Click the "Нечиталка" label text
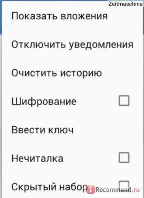Screen dimensions: 144x198 [37, 158]
